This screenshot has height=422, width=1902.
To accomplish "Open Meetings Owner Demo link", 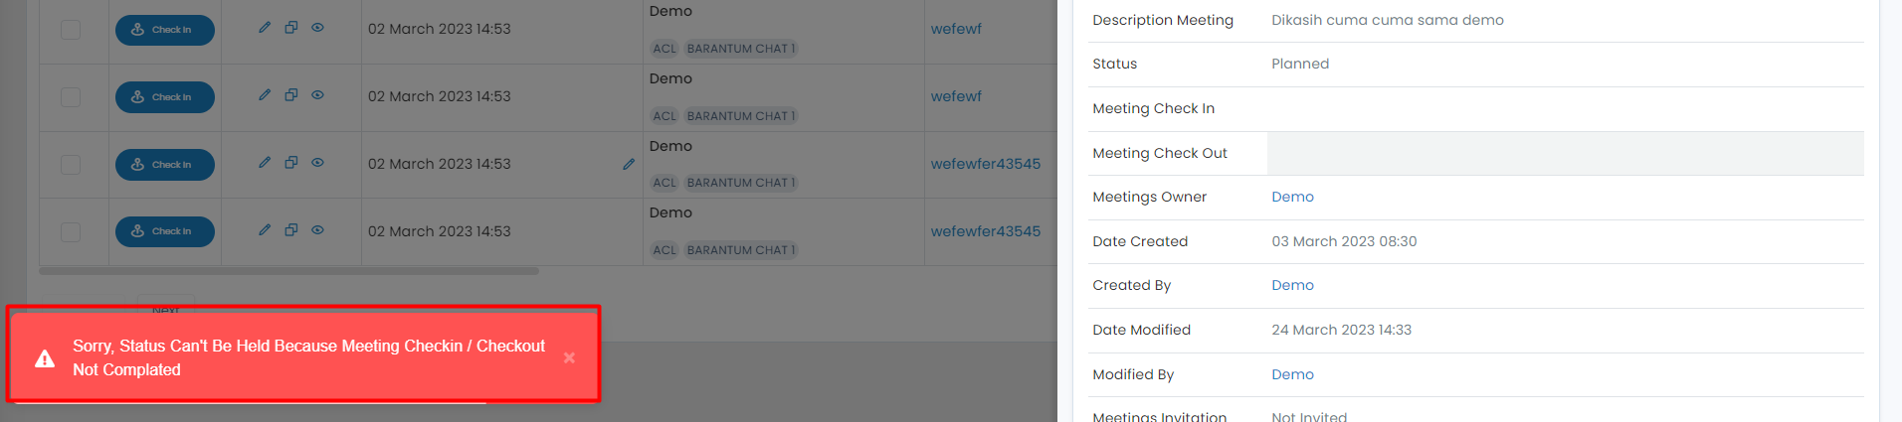I will coord(1292,197).
